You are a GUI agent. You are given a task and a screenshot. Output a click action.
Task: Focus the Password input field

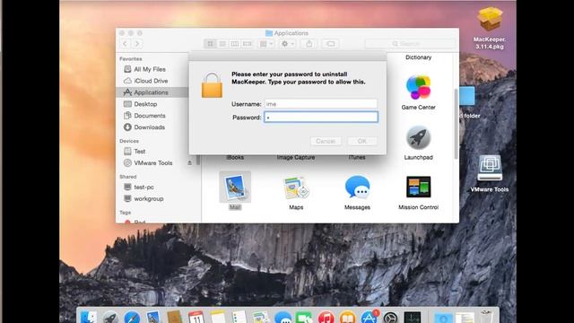(321, 118)
